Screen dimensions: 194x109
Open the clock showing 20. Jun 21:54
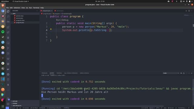click(x=100, y=1)
